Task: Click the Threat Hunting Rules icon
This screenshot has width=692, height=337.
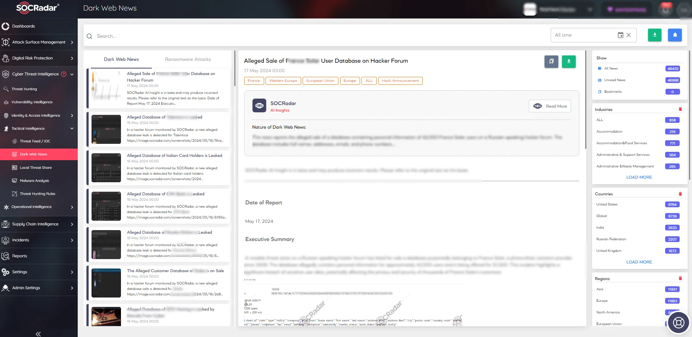Action: coord(15,194)
